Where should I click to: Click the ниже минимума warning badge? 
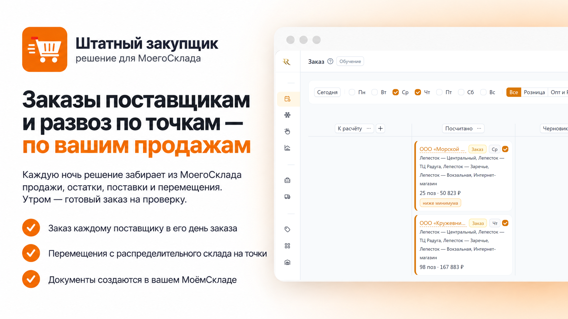440,203
